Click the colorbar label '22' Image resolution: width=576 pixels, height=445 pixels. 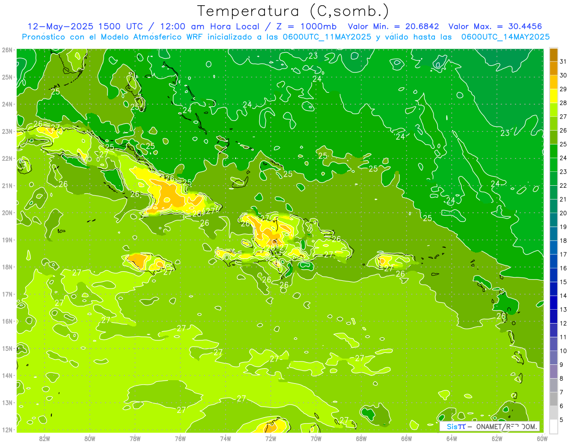click(564, 186)
